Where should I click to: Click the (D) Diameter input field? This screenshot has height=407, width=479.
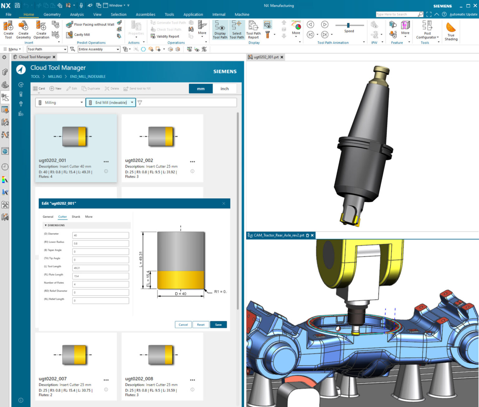tap(100, 235)
